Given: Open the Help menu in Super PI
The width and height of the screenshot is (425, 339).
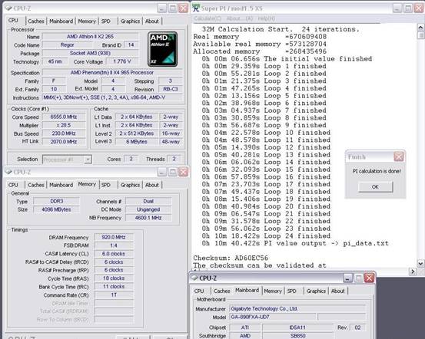Looking at the screenshot, I should 267,18.
